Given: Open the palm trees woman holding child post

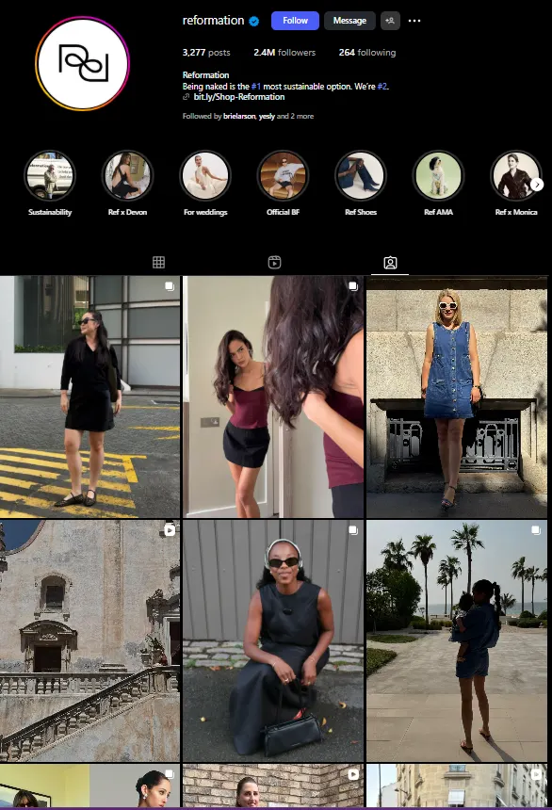Looking at the screenshot, I should [457, 640].
